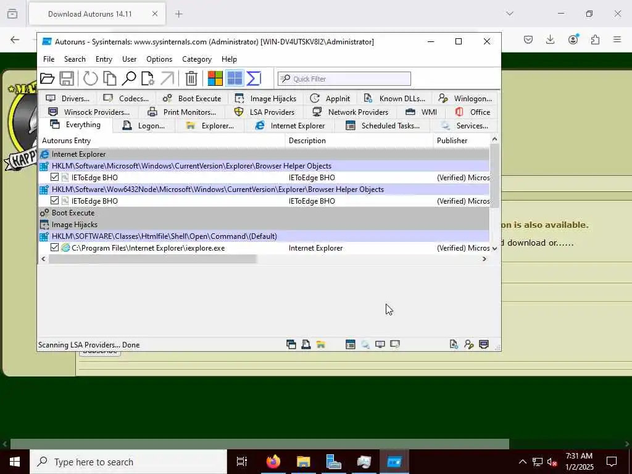632x474 pixels.
Task: Switch to the Known DLLs tab
Action: point(394,98)
